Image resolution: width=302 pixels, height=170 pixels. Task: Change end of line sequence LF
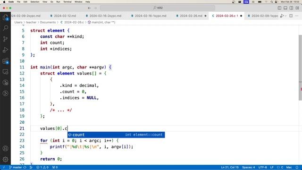click(272, 167)
